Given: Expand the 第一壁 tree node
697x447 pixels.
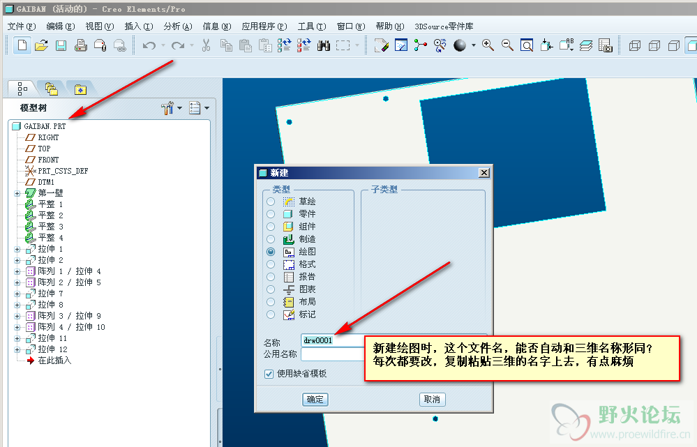Looking at the screenshot, I should [17, 193].
